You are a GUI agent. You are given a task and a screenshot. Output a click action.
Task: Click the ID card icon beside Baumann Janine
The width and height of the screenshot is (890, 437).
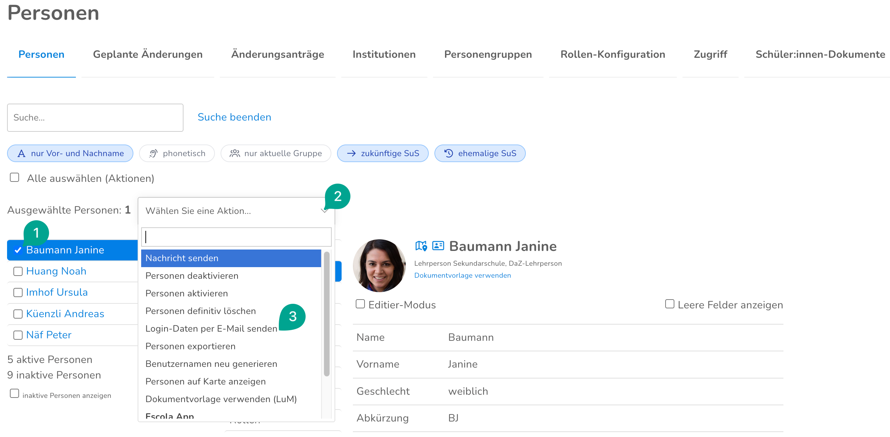438,246
